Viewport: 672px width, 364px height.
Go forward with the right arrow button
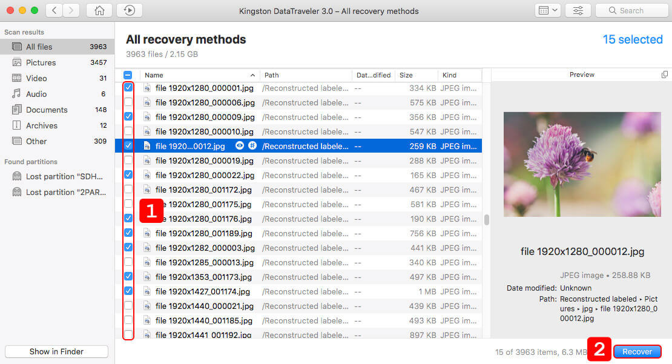coord(71,10)
